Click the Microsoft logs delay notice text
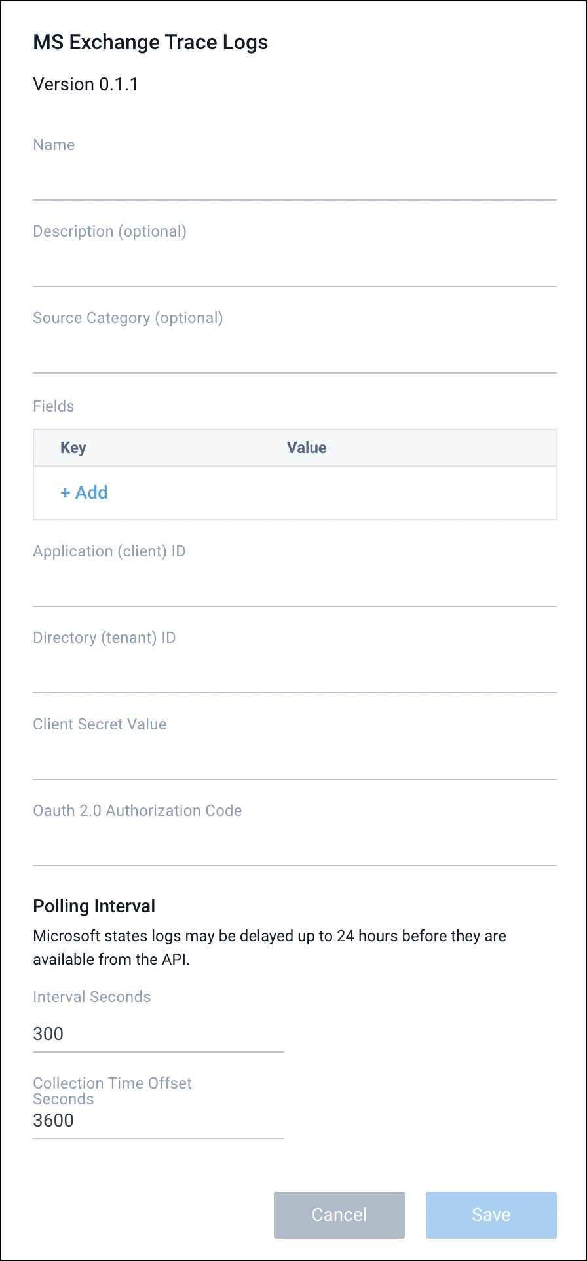 pos(269,947)
